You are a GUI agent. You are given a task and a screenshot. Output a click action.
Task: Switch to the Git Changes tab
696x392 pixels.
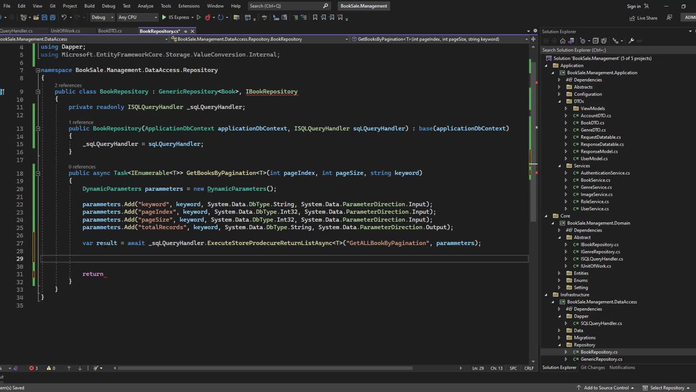click(593, 367)
